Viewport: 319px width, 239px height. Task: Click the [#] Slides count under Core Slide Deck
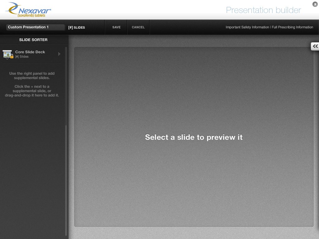point(22,57)
